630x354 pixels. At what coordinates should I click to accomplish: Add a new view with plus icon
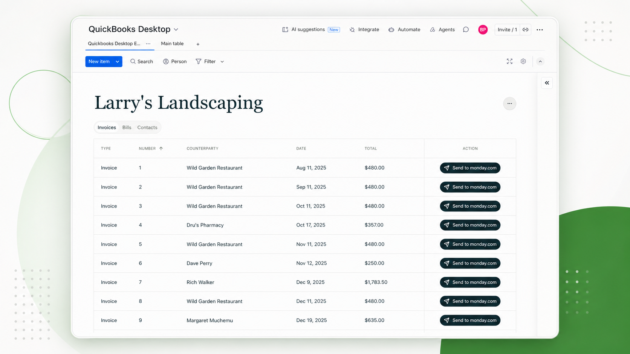tap(198, 44)
